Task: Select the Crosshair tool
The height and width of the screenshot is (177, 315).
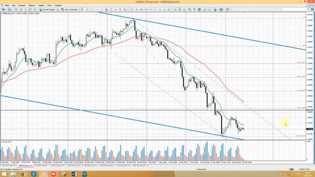Action: 87,9
